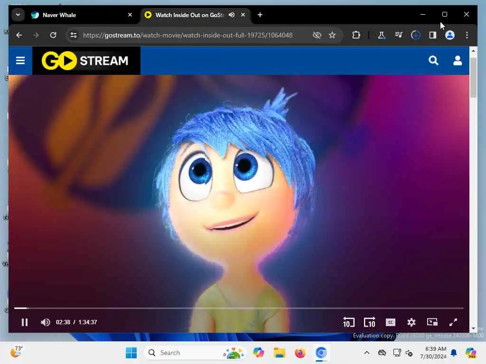Viewport: 486px width, 364px height.
Task: Open the Copilot preview tray icon
Action: click(471, 353)
